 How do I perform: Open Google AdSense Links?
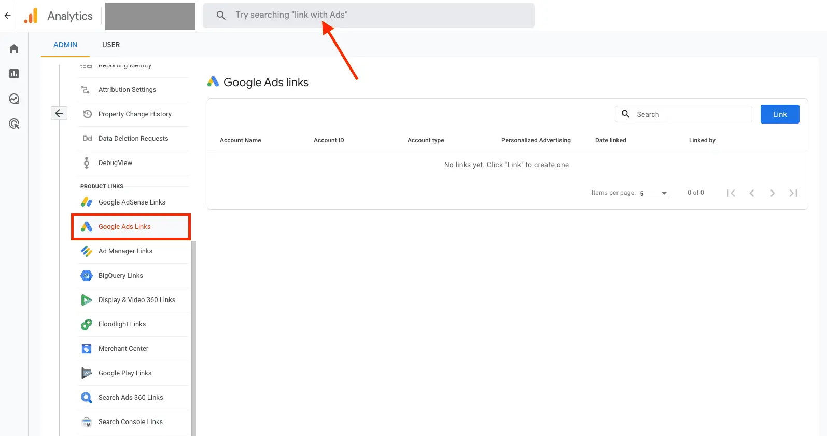(x=133, y=202)
